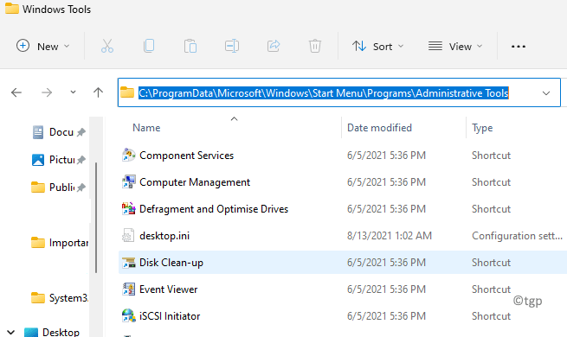Image resolution: width=567 pixels, height=337 pixels.
Task: Click the Delete trash bin icon
Action: pyautogui.click(x=315, y=46)
